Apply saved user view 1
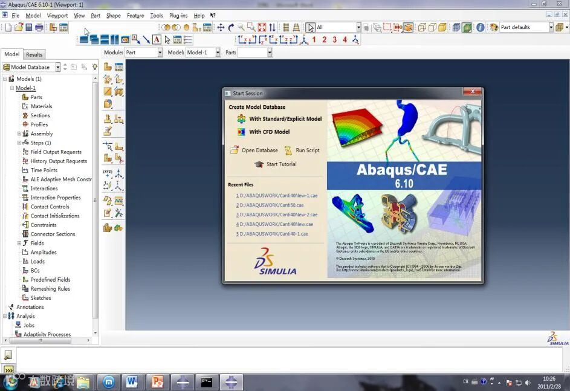The height and width of the screenshot is (391, 570). tap(314, 40)
